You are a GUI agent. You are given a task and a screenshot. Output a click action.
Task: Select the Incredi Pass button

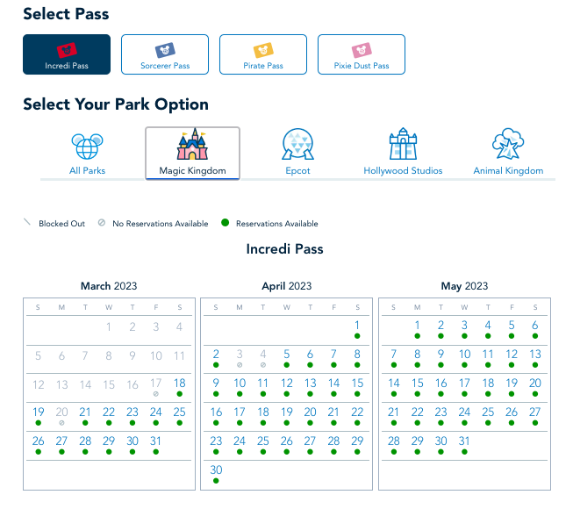67,55
